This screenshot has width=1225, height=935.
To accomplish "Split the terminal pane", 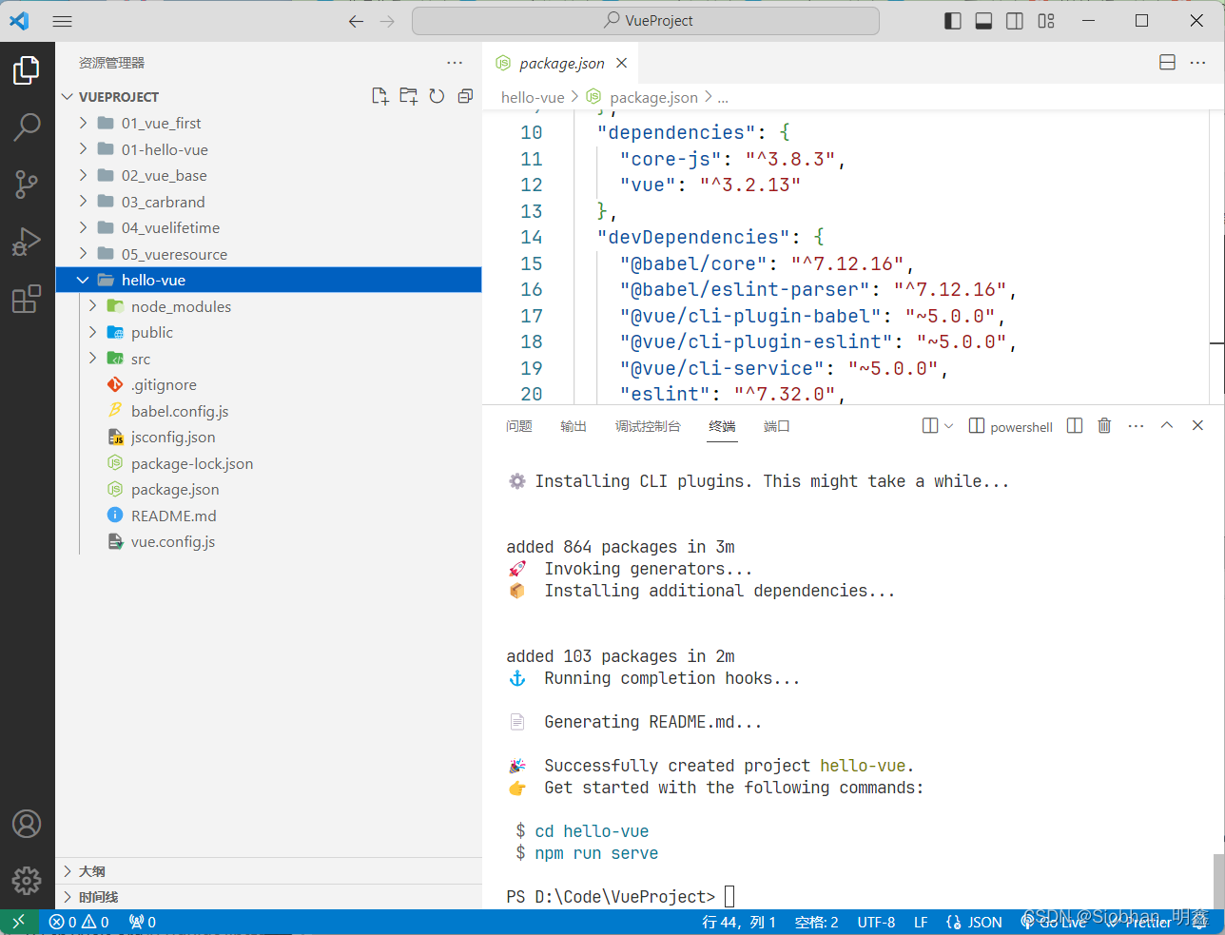I will pyautogui.click(x=1075, y=426).
